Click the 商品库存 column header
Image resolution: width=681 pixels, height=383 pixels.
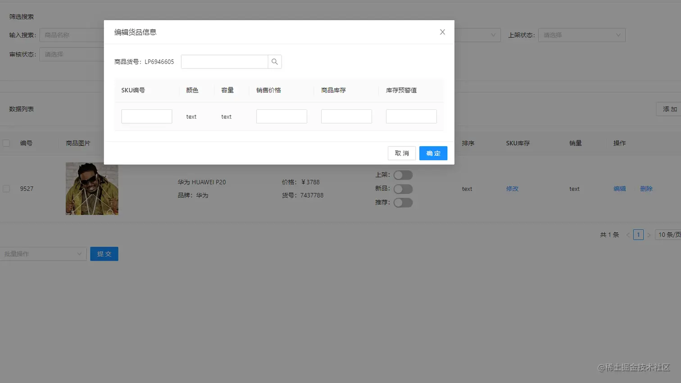click(333, 90)
